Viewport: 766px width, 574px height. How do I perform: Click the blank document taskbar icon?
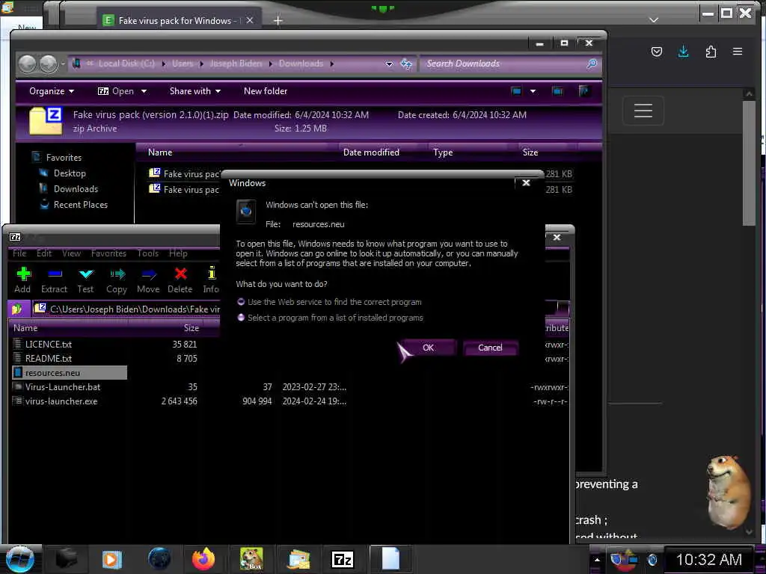(x=390, y=559)
